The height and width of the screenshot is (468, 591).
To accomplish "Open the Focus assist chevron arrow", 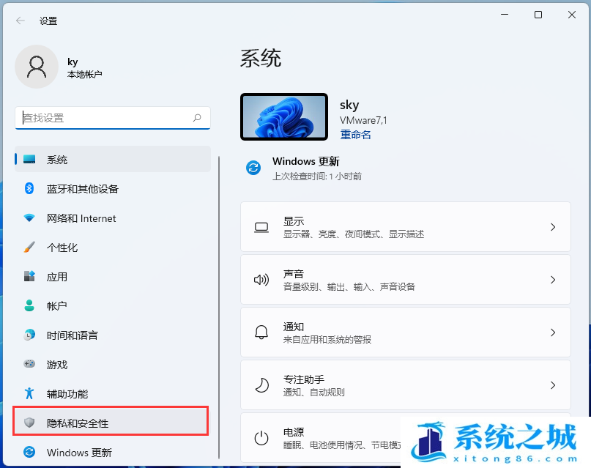I will tap(553, 385).
